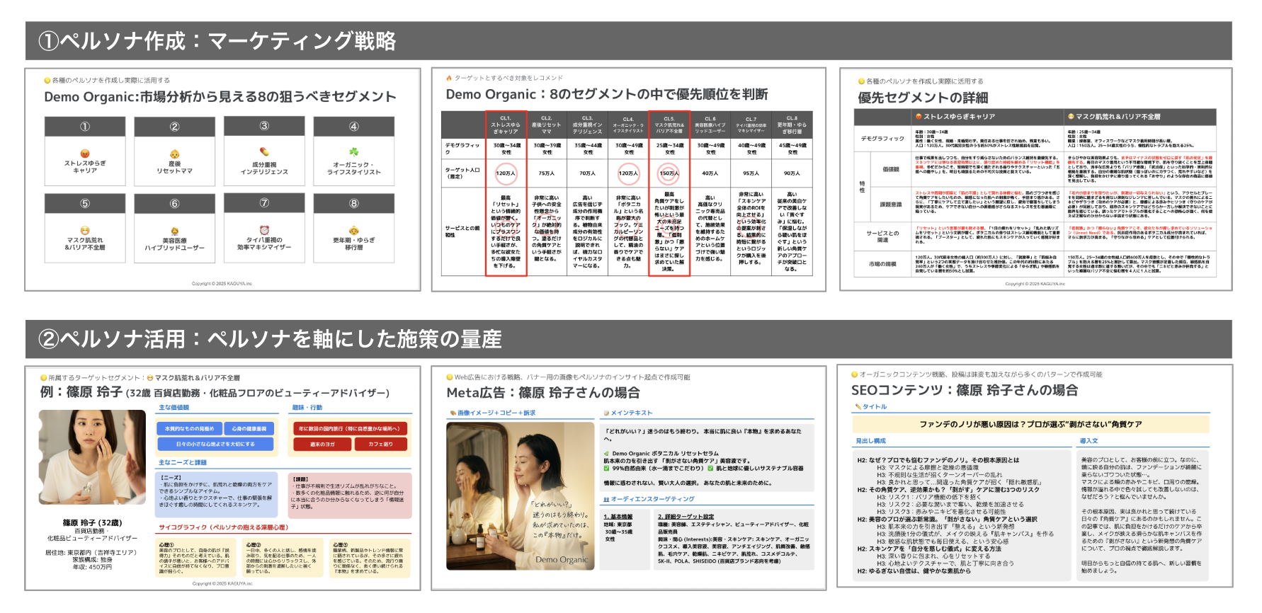Click the masked face emoji in segment ⑤
Viewport: 1262px width, 613px height.
coord(85,230)
